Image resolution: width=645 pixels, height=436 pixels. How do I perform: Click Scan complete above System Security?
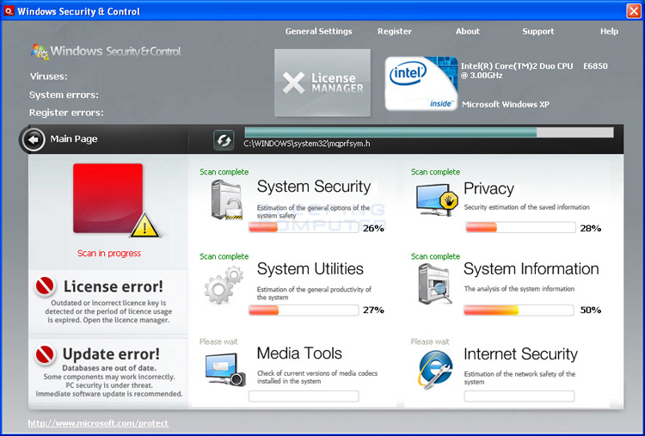tap(224, 172)
